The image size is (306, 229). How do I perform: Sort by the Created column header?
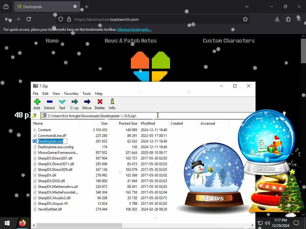pos(184,123)
